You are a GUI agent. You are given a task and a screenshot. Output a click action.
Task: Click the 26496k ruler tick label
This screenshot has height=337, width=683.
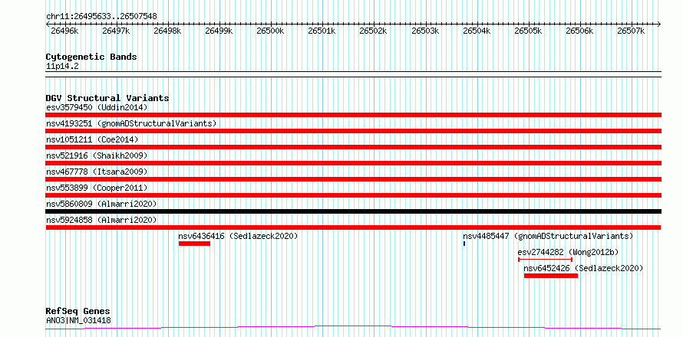pyautogui.click(x=64, y=31)
